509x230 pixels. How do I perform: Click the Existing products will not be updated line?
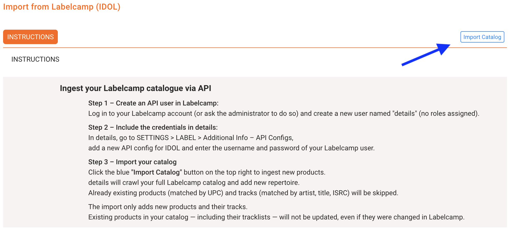(x=276, y=217)
